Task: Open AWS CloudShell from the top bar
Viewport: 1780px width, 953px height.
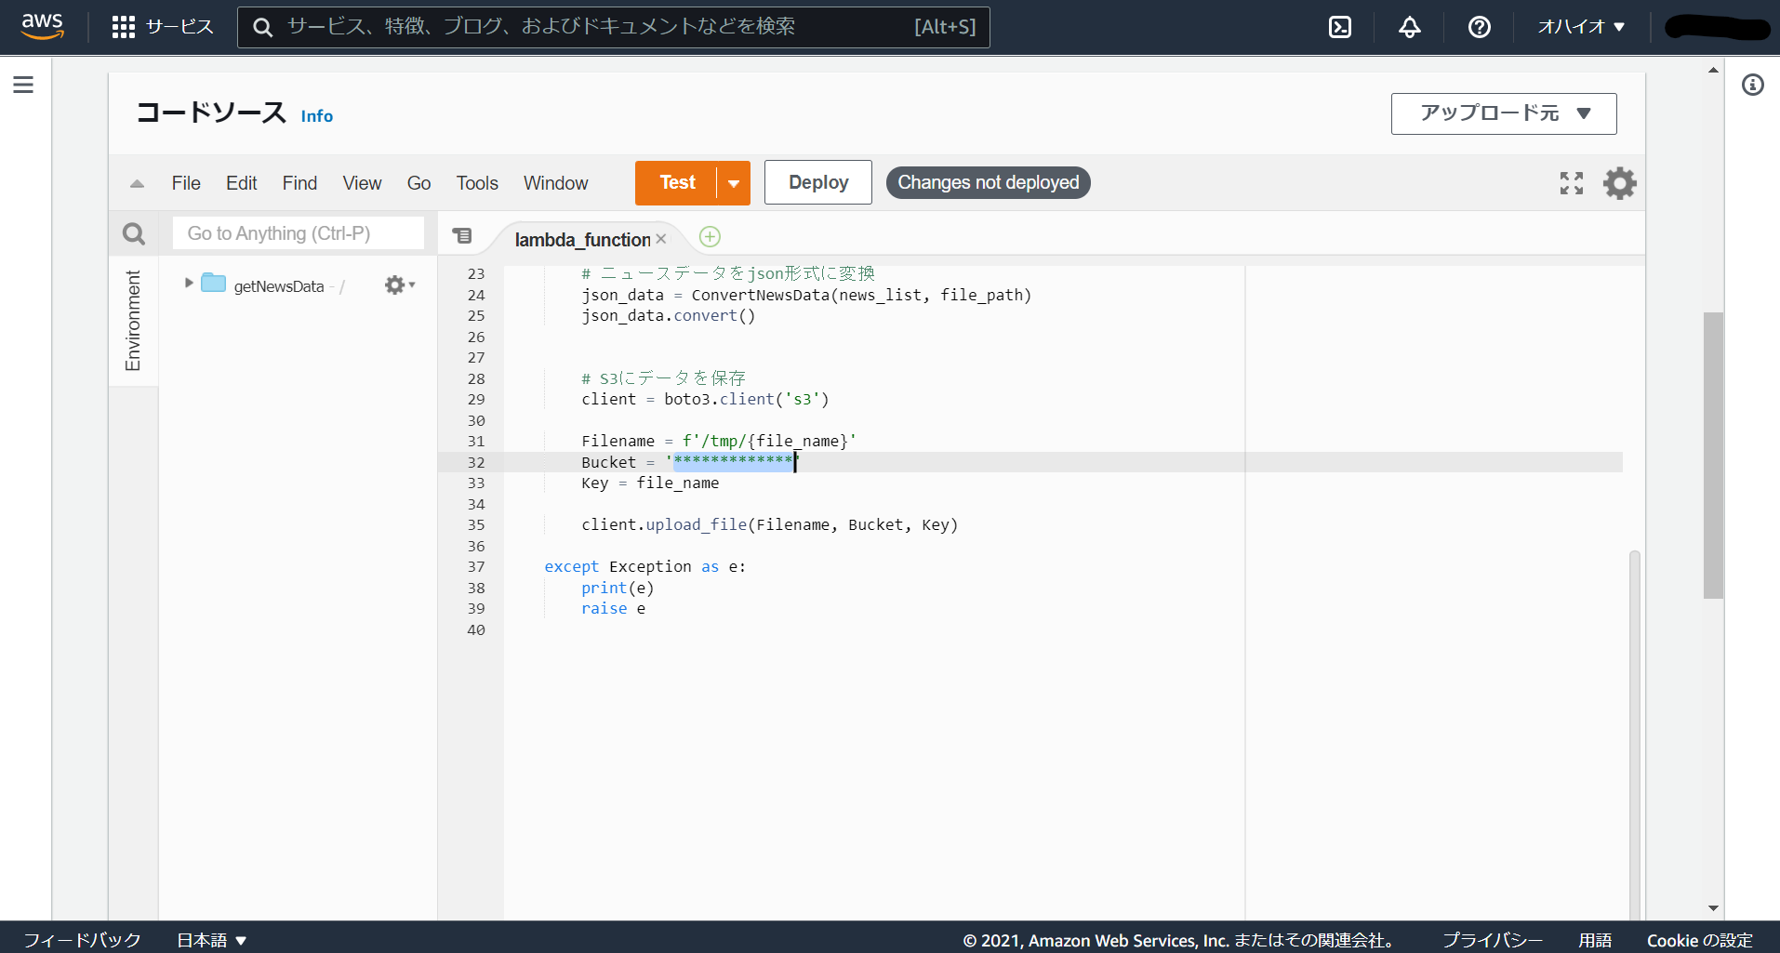Action: [x=1340, y=27]
